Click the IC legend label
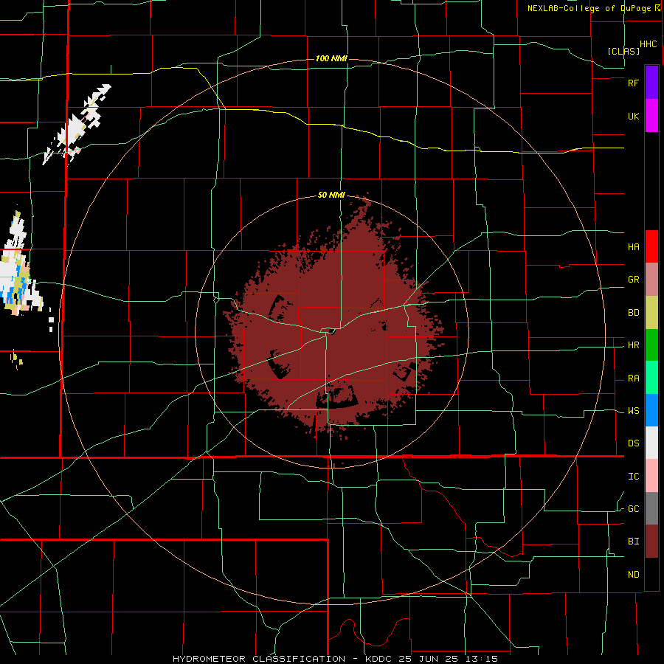Viewport: 664px width, 664px height. [634, 477]
